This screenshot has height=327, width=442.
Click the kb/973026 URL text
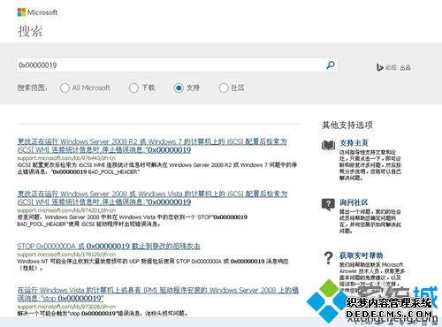pos(66,307)
